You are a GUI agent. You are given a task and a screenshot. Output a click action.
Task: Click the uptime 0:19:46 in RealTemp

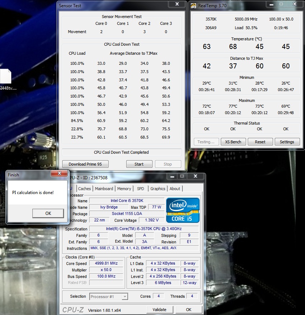tap(281, 28)
